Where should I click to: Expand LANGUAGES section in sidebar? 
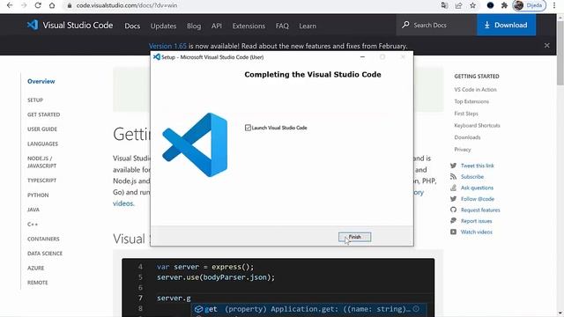42,144
